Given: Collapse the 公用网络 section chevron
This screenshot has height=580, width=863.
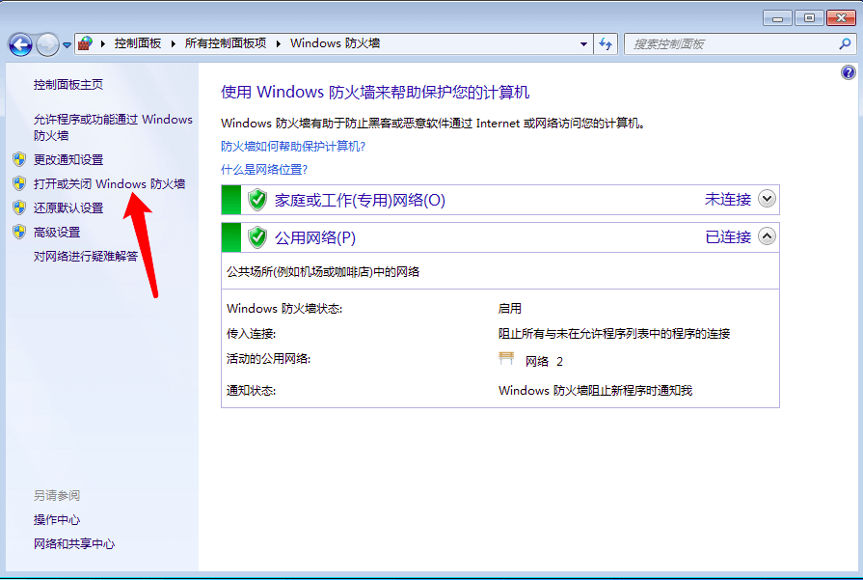Looking at the screenshot, I should point(767,236).
